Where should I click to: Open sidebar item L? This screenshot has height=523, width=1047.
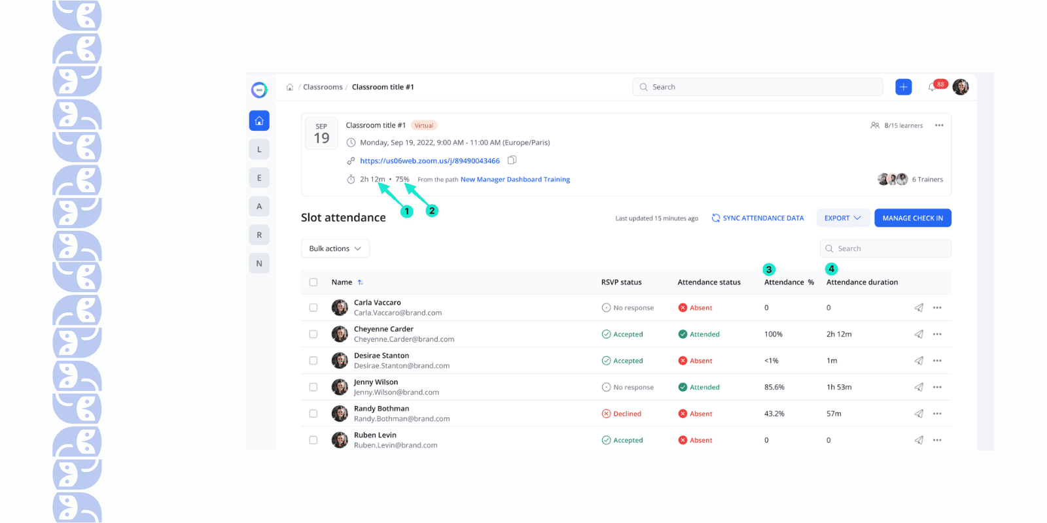(x=259, y=149)
